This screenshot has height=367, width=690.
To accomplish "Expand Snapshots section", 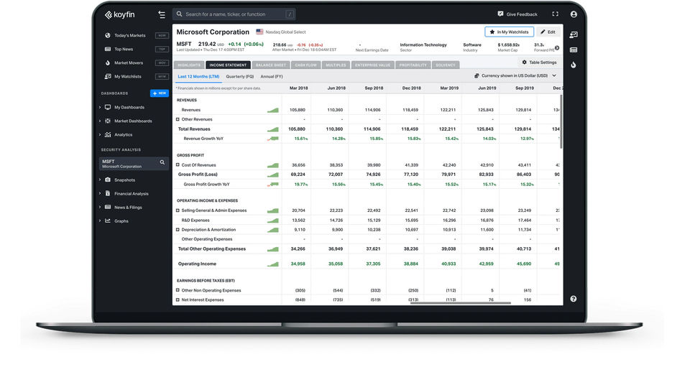I will 100,180.
